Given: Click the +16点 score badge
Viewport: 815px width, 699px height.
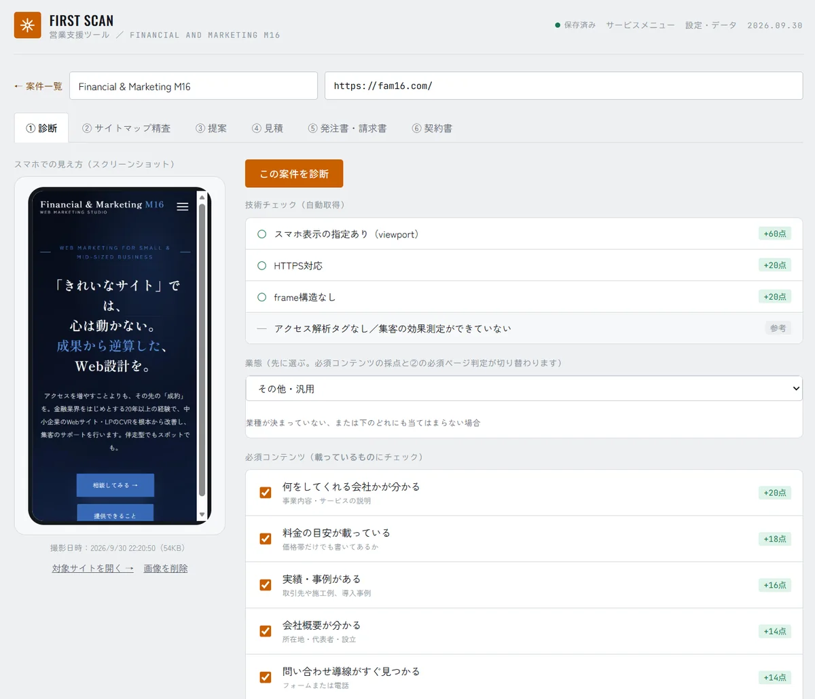Looking at the screenshot, I should tap(775, 585).
